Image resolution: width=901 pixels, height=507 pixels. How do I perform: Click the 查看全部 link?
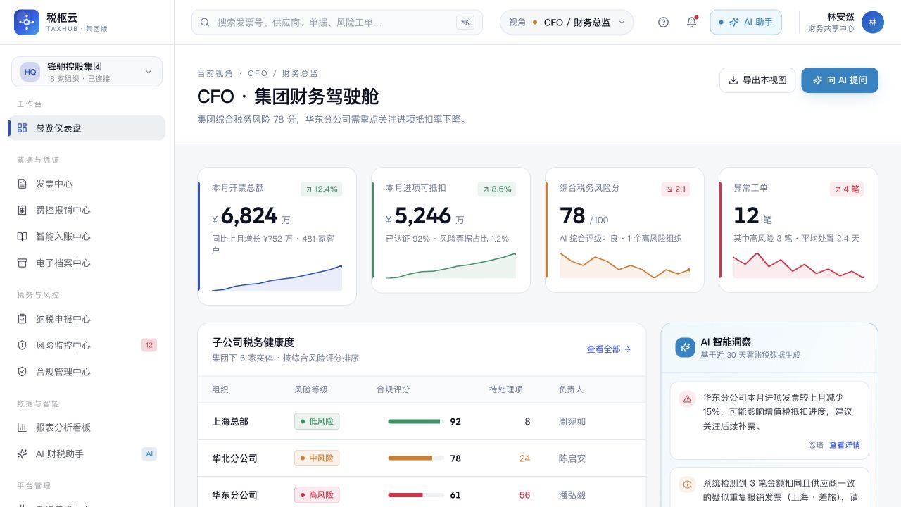(609, 349)
